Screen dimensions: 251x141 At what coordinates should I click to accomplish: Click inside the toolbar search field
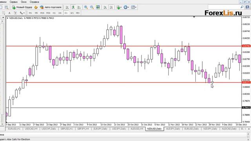tap(224, 7)
